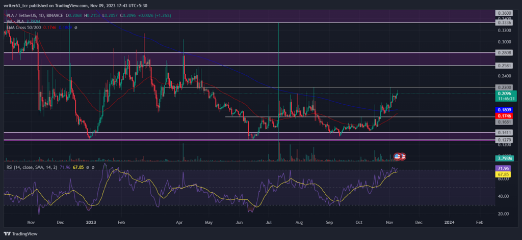Click the Oct label on time axis

click(359, 223)
